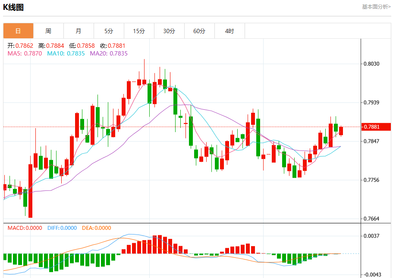
Task: Open the 5分 interval tab
Action: (x=109, y=31)
